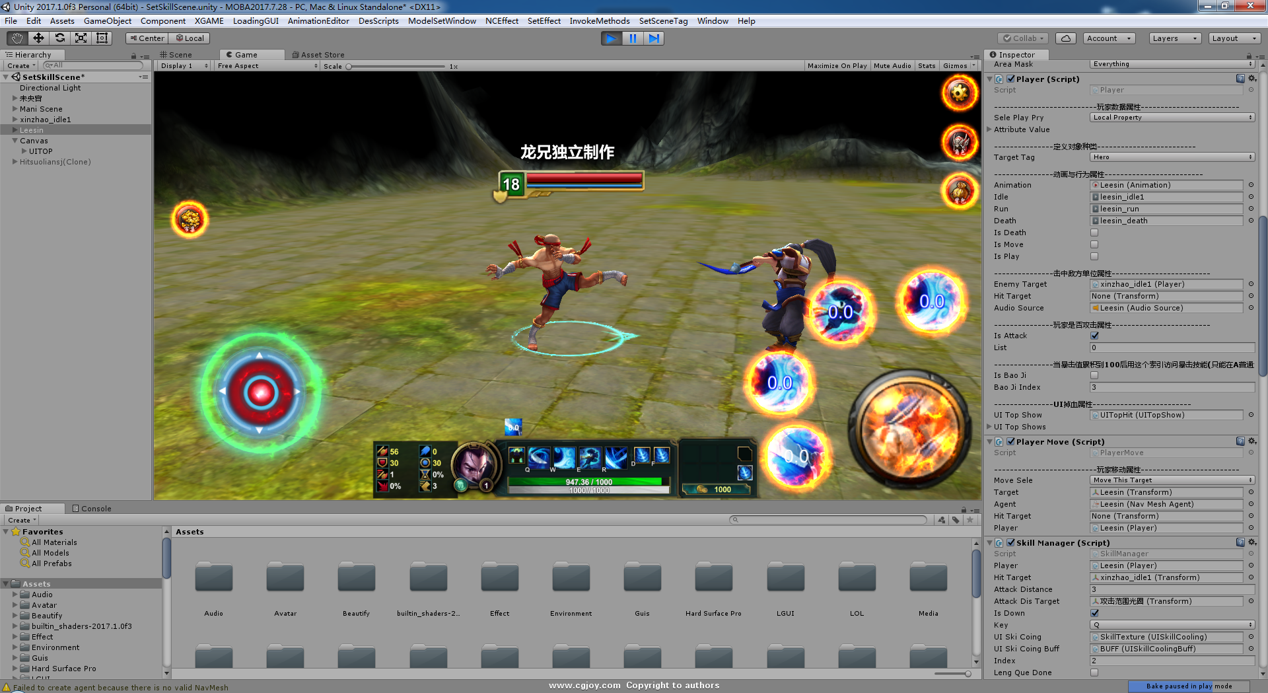Screen dimensions: 1268x693
Task: Click the Attack Distance field
Action: click(x=1172, y=589)
